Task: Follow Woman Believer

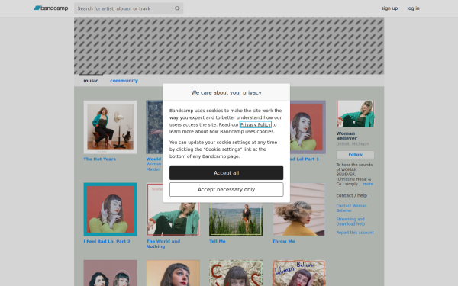Action: pos(355,155)
